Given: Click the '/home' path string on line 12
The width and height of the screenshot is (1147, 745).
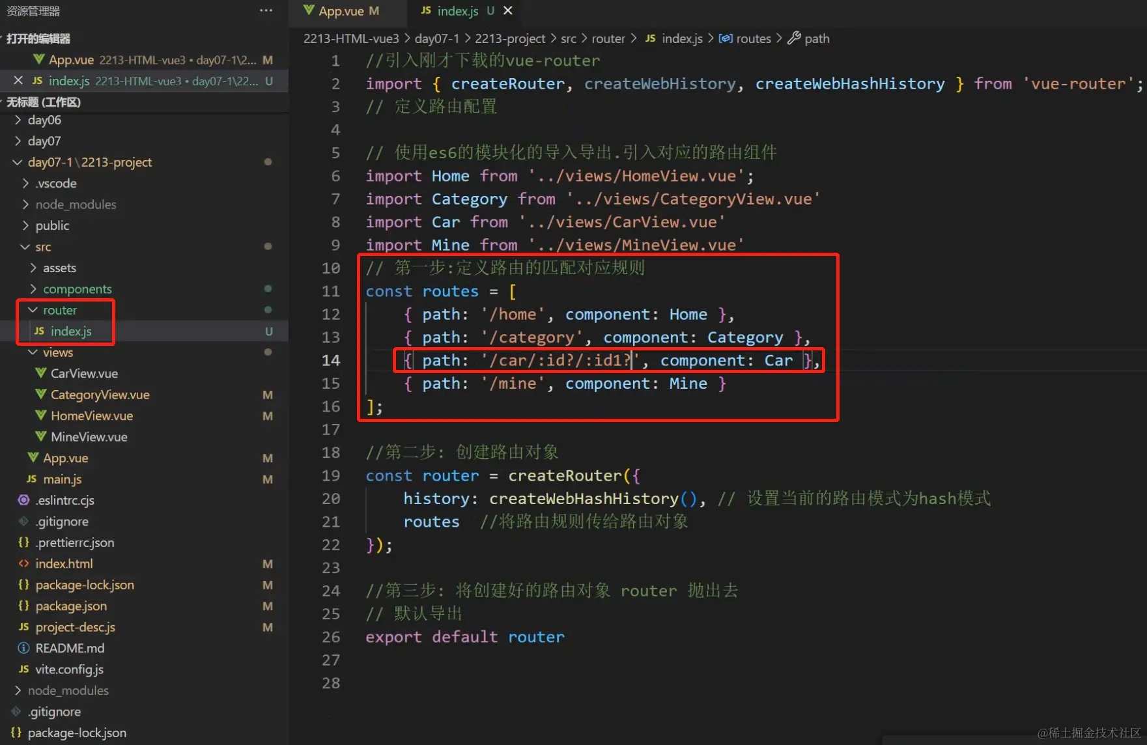Looking at the screenshot, I should [x=513, y=315].
